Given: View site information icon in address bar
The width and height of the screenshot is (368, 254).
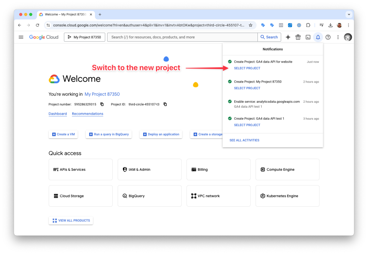Looking at the screenshot, I should pos(48,25).
